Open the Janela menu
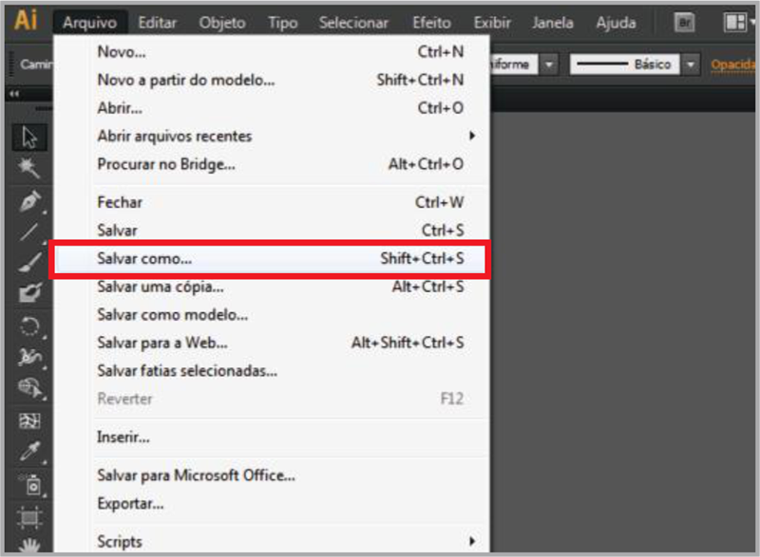This screenshot has width=760, height=557. [553, 22]
